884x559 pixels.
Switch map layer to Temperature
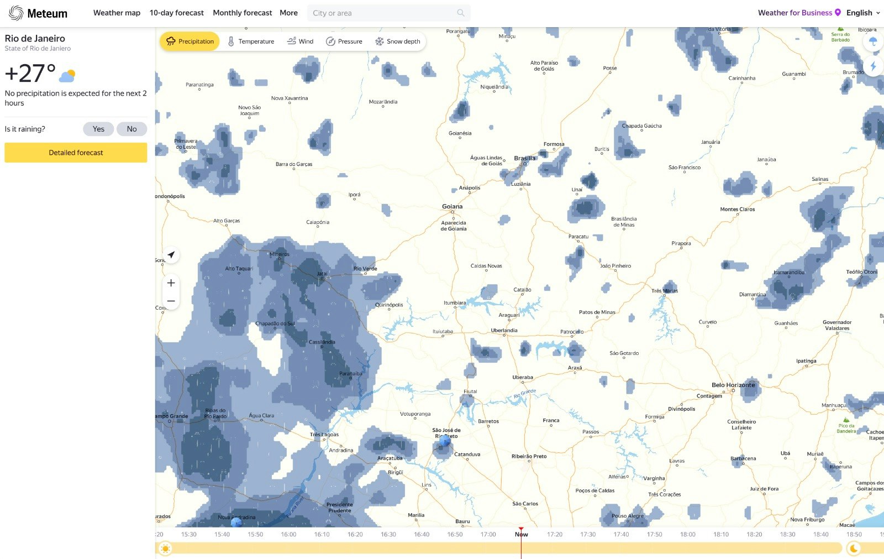251,41
